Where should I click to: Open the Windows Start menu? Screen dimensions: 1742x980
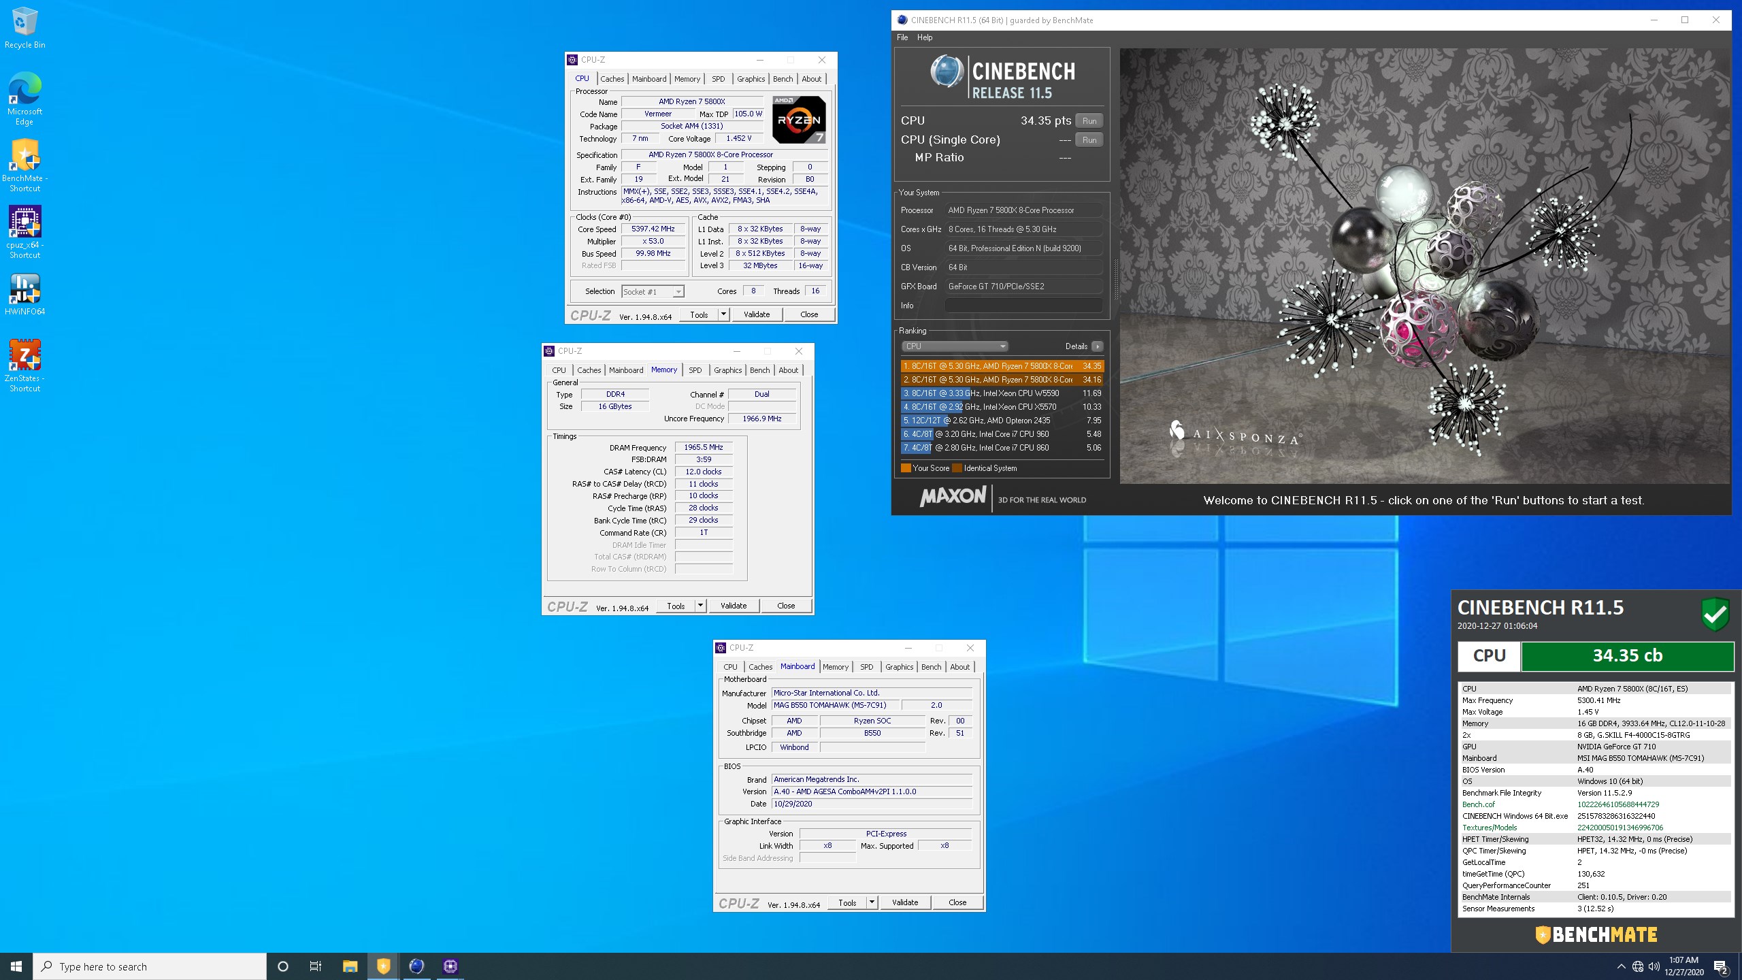[x=16, y=966]
